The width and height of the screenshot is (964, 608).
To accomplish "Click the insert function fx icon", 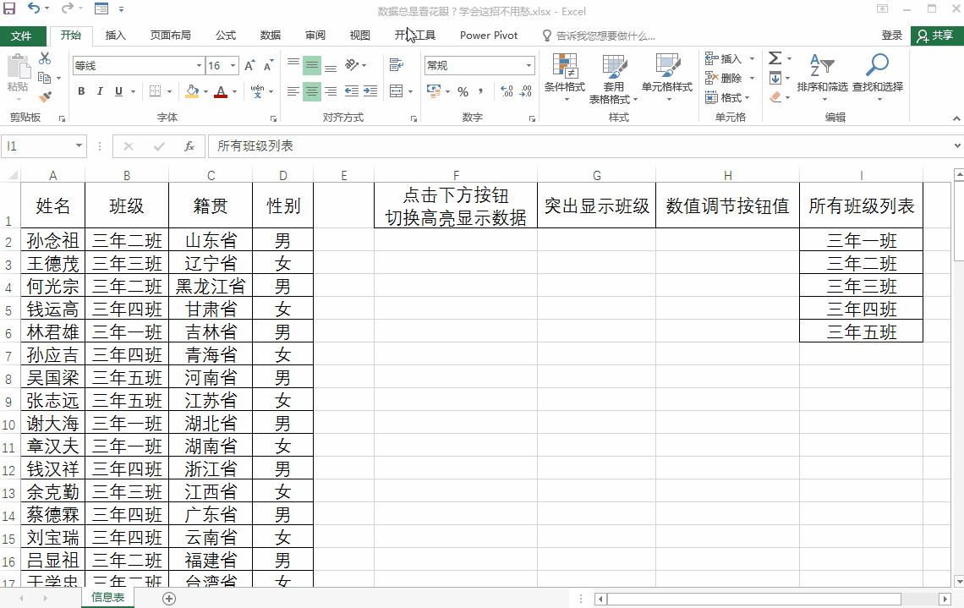I will tap(189, 146).
